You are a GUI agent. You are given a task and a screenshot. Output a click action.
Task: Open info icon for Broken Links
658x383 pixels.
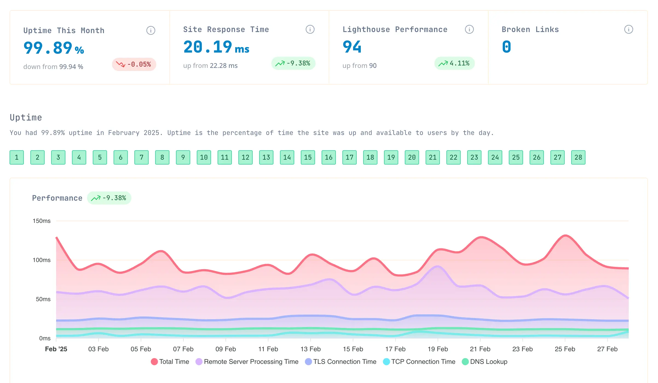pos(628,29)
